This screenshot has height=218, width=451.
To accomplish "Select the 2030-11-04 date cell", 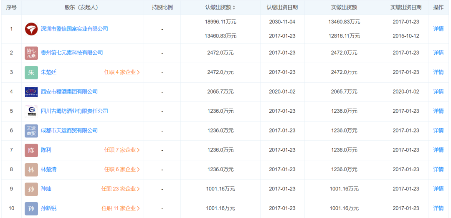I will click(282, 22).
